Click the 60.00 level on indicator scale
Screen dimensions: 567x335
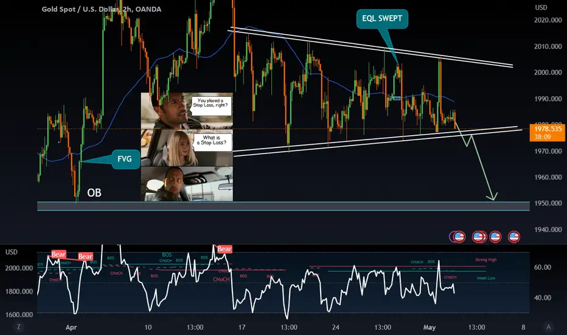543,267
